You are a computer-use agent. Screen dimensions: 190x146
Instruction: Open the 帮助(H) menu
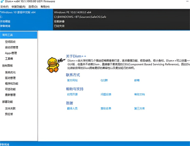[x=45, y=7]
